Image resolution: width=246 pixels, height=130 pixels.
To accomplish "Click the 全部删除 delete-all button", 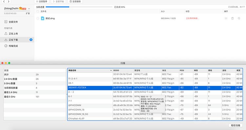I will coord(75,1).
